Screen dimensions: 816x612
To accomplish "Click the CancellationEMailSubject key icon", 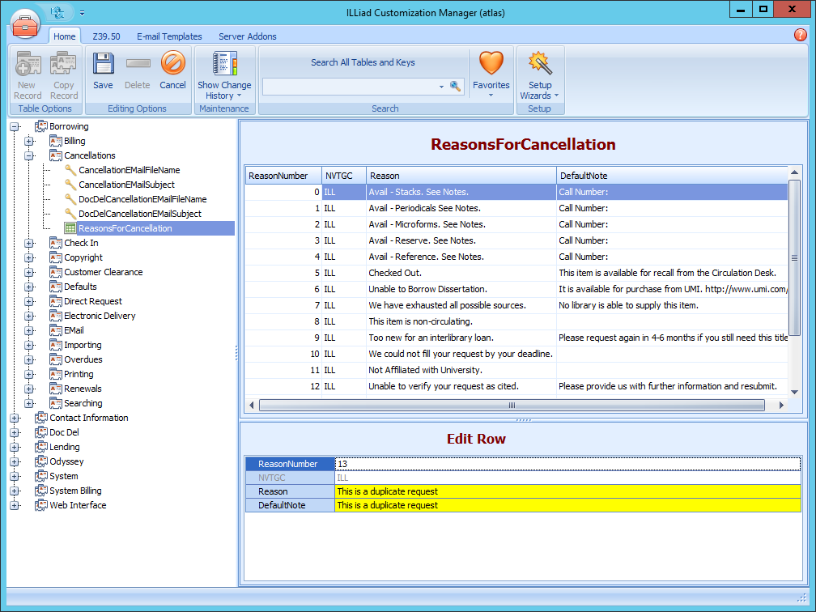I will (x=70, y=185).
